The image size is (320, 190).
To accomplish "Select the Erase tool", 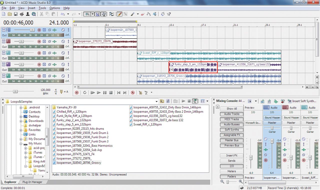I will [143, 14].
